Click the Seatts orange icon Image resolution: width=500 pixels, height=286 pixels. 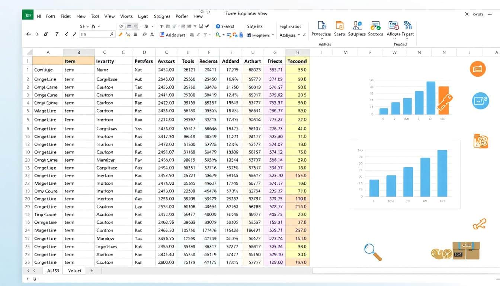340,25
